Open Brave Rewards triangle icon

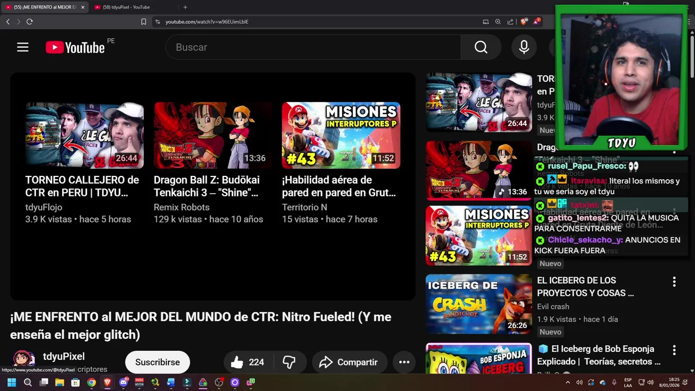(x=536, y=22)
